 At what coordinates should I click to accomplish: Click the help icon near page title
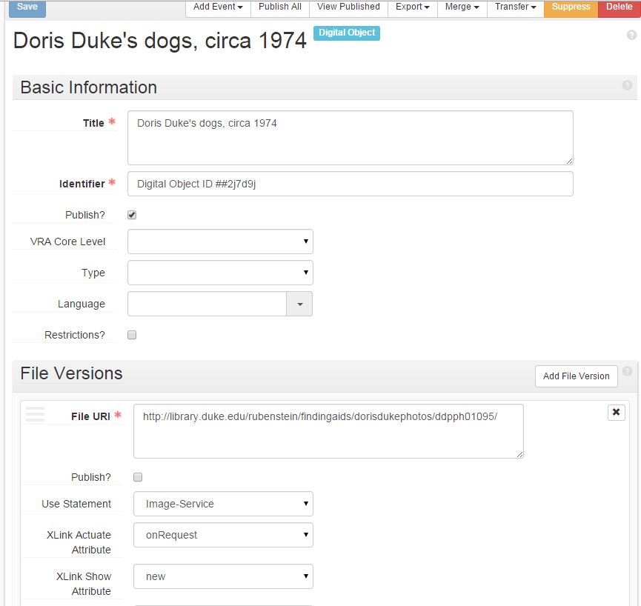pos(631,35)
